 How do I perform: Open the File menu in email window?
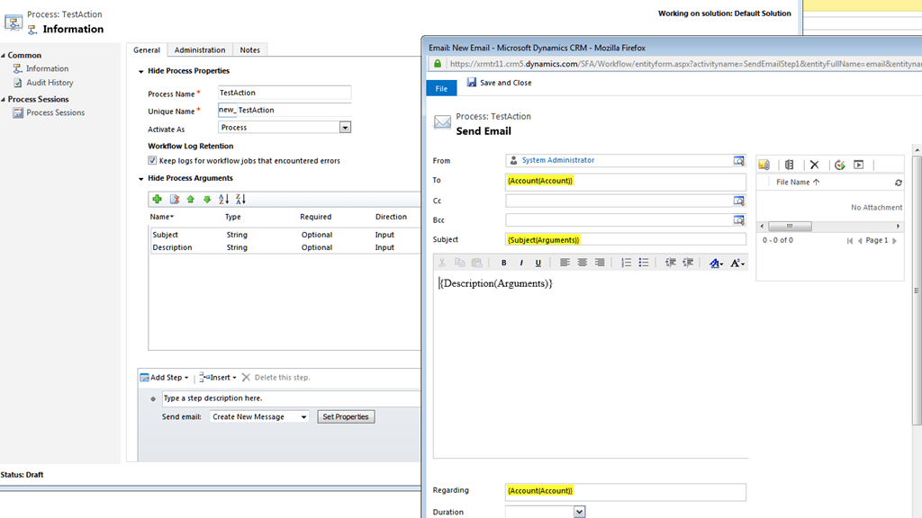click(x=441, y=88)
